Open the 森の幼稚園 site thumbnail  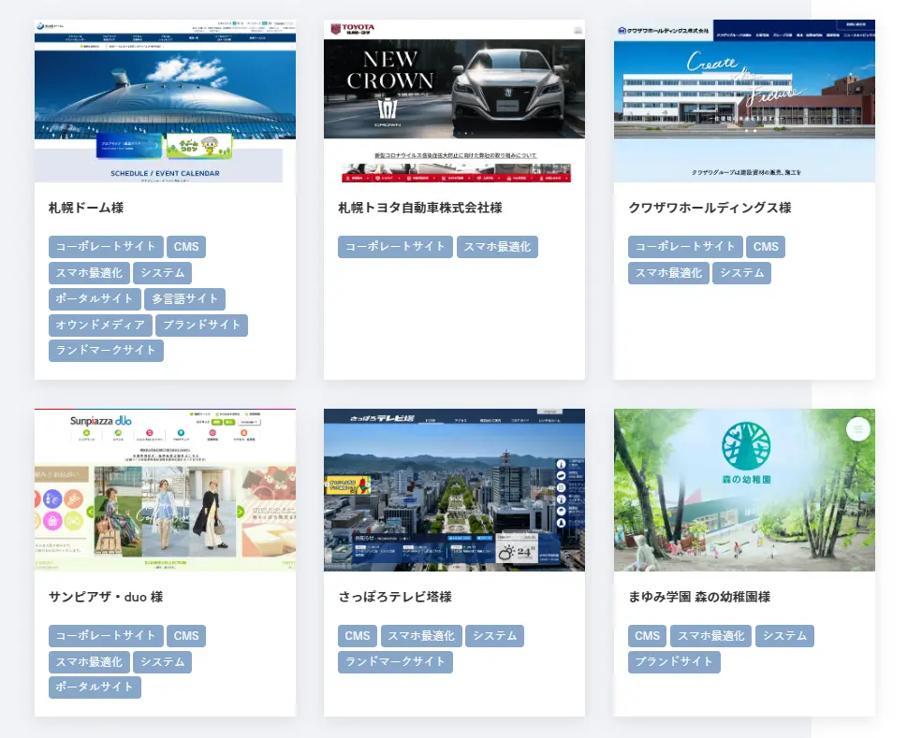(x=744, y=490)
